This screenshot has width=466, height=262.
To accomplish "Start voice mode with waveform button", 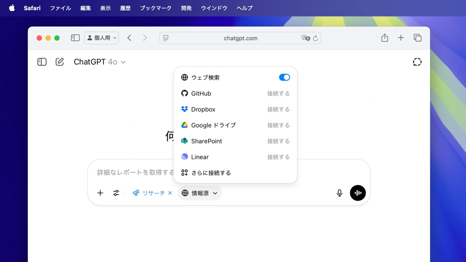I will pyautogui.click(x=358, y=193).
